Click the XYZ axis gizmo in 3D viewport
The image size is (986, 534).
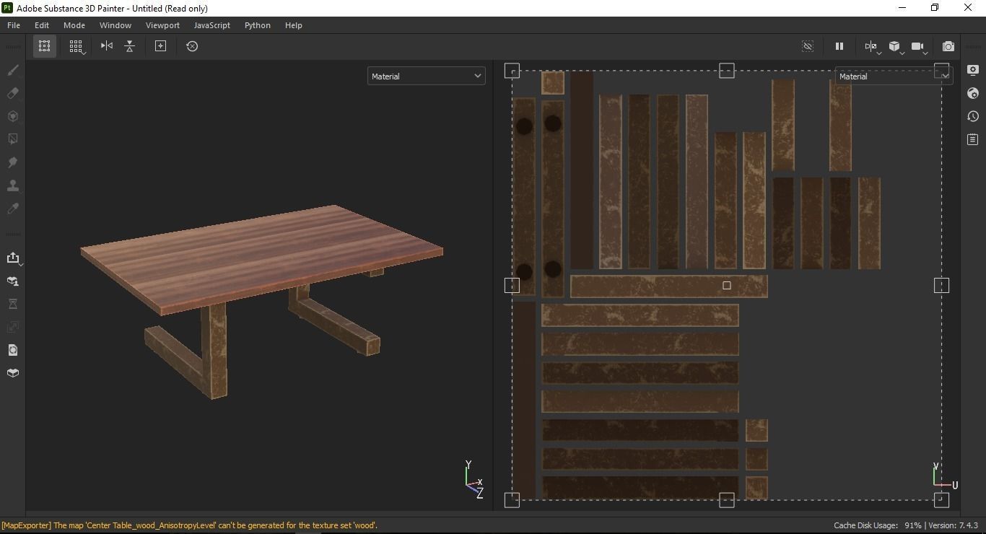coord(474,479)
